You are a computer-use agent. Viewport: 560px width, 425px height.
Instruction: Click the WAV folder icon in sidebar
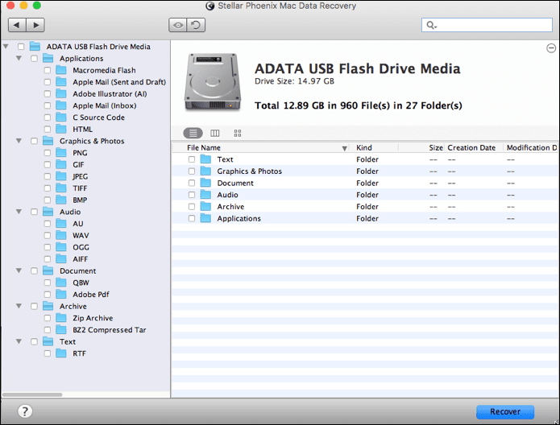(61, 235)
